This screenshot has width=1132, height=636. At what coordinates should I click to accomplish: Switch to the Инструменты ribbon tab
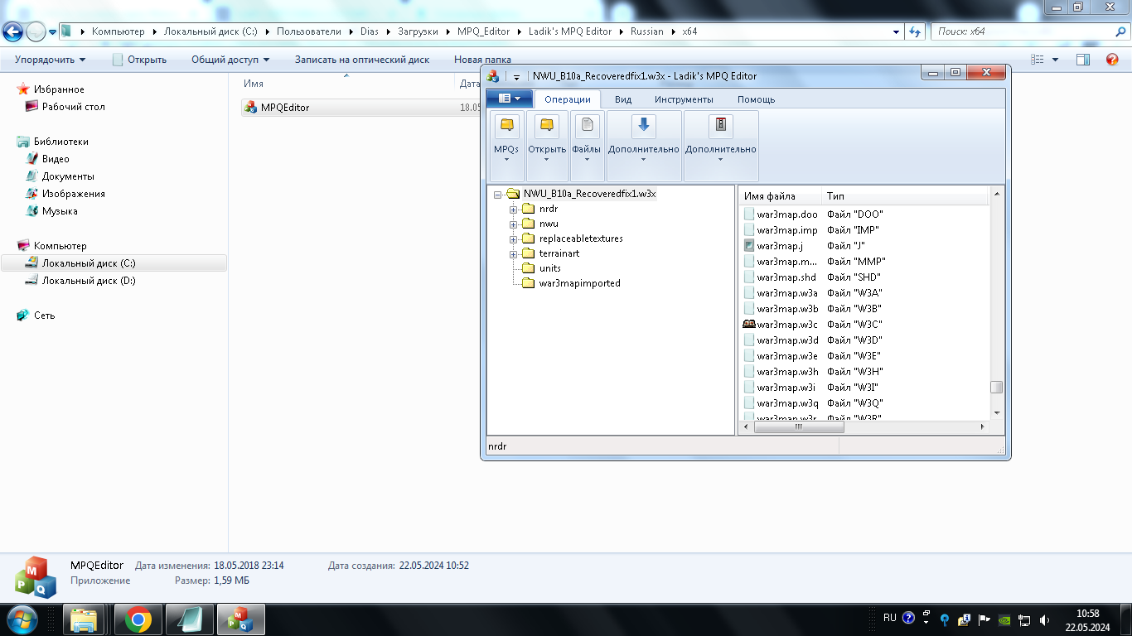684,99
